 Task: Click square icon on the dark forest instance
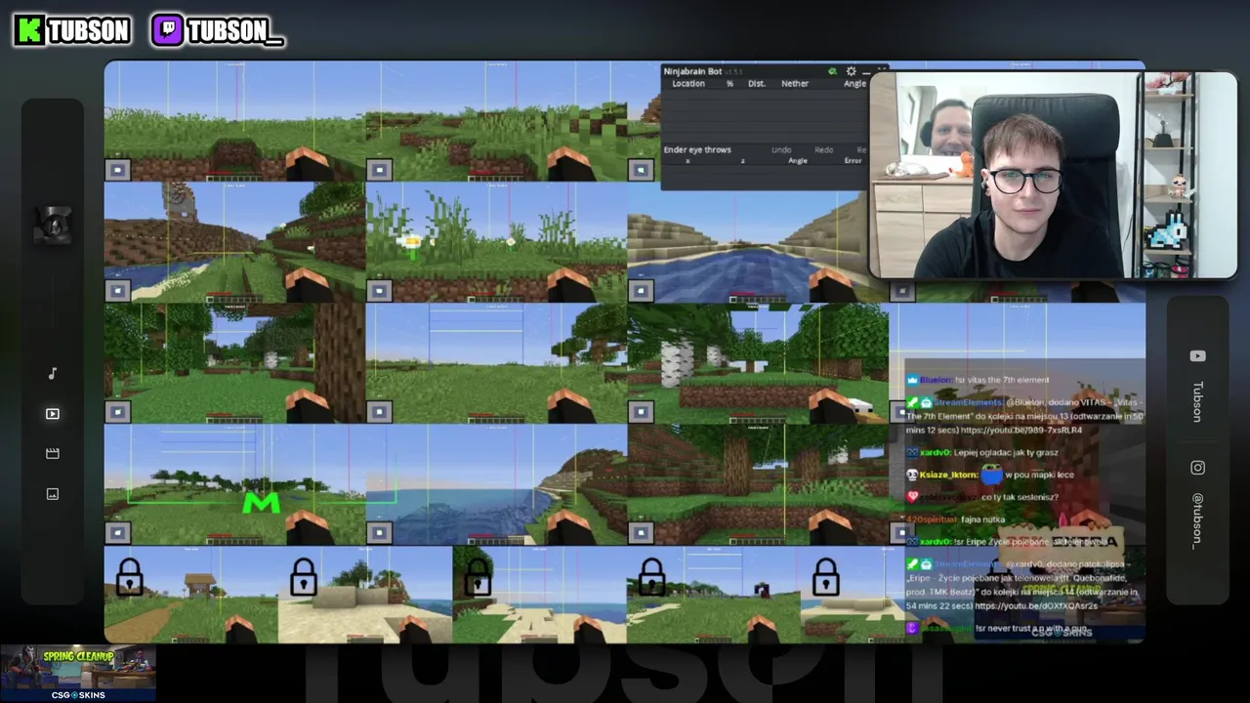641,532
